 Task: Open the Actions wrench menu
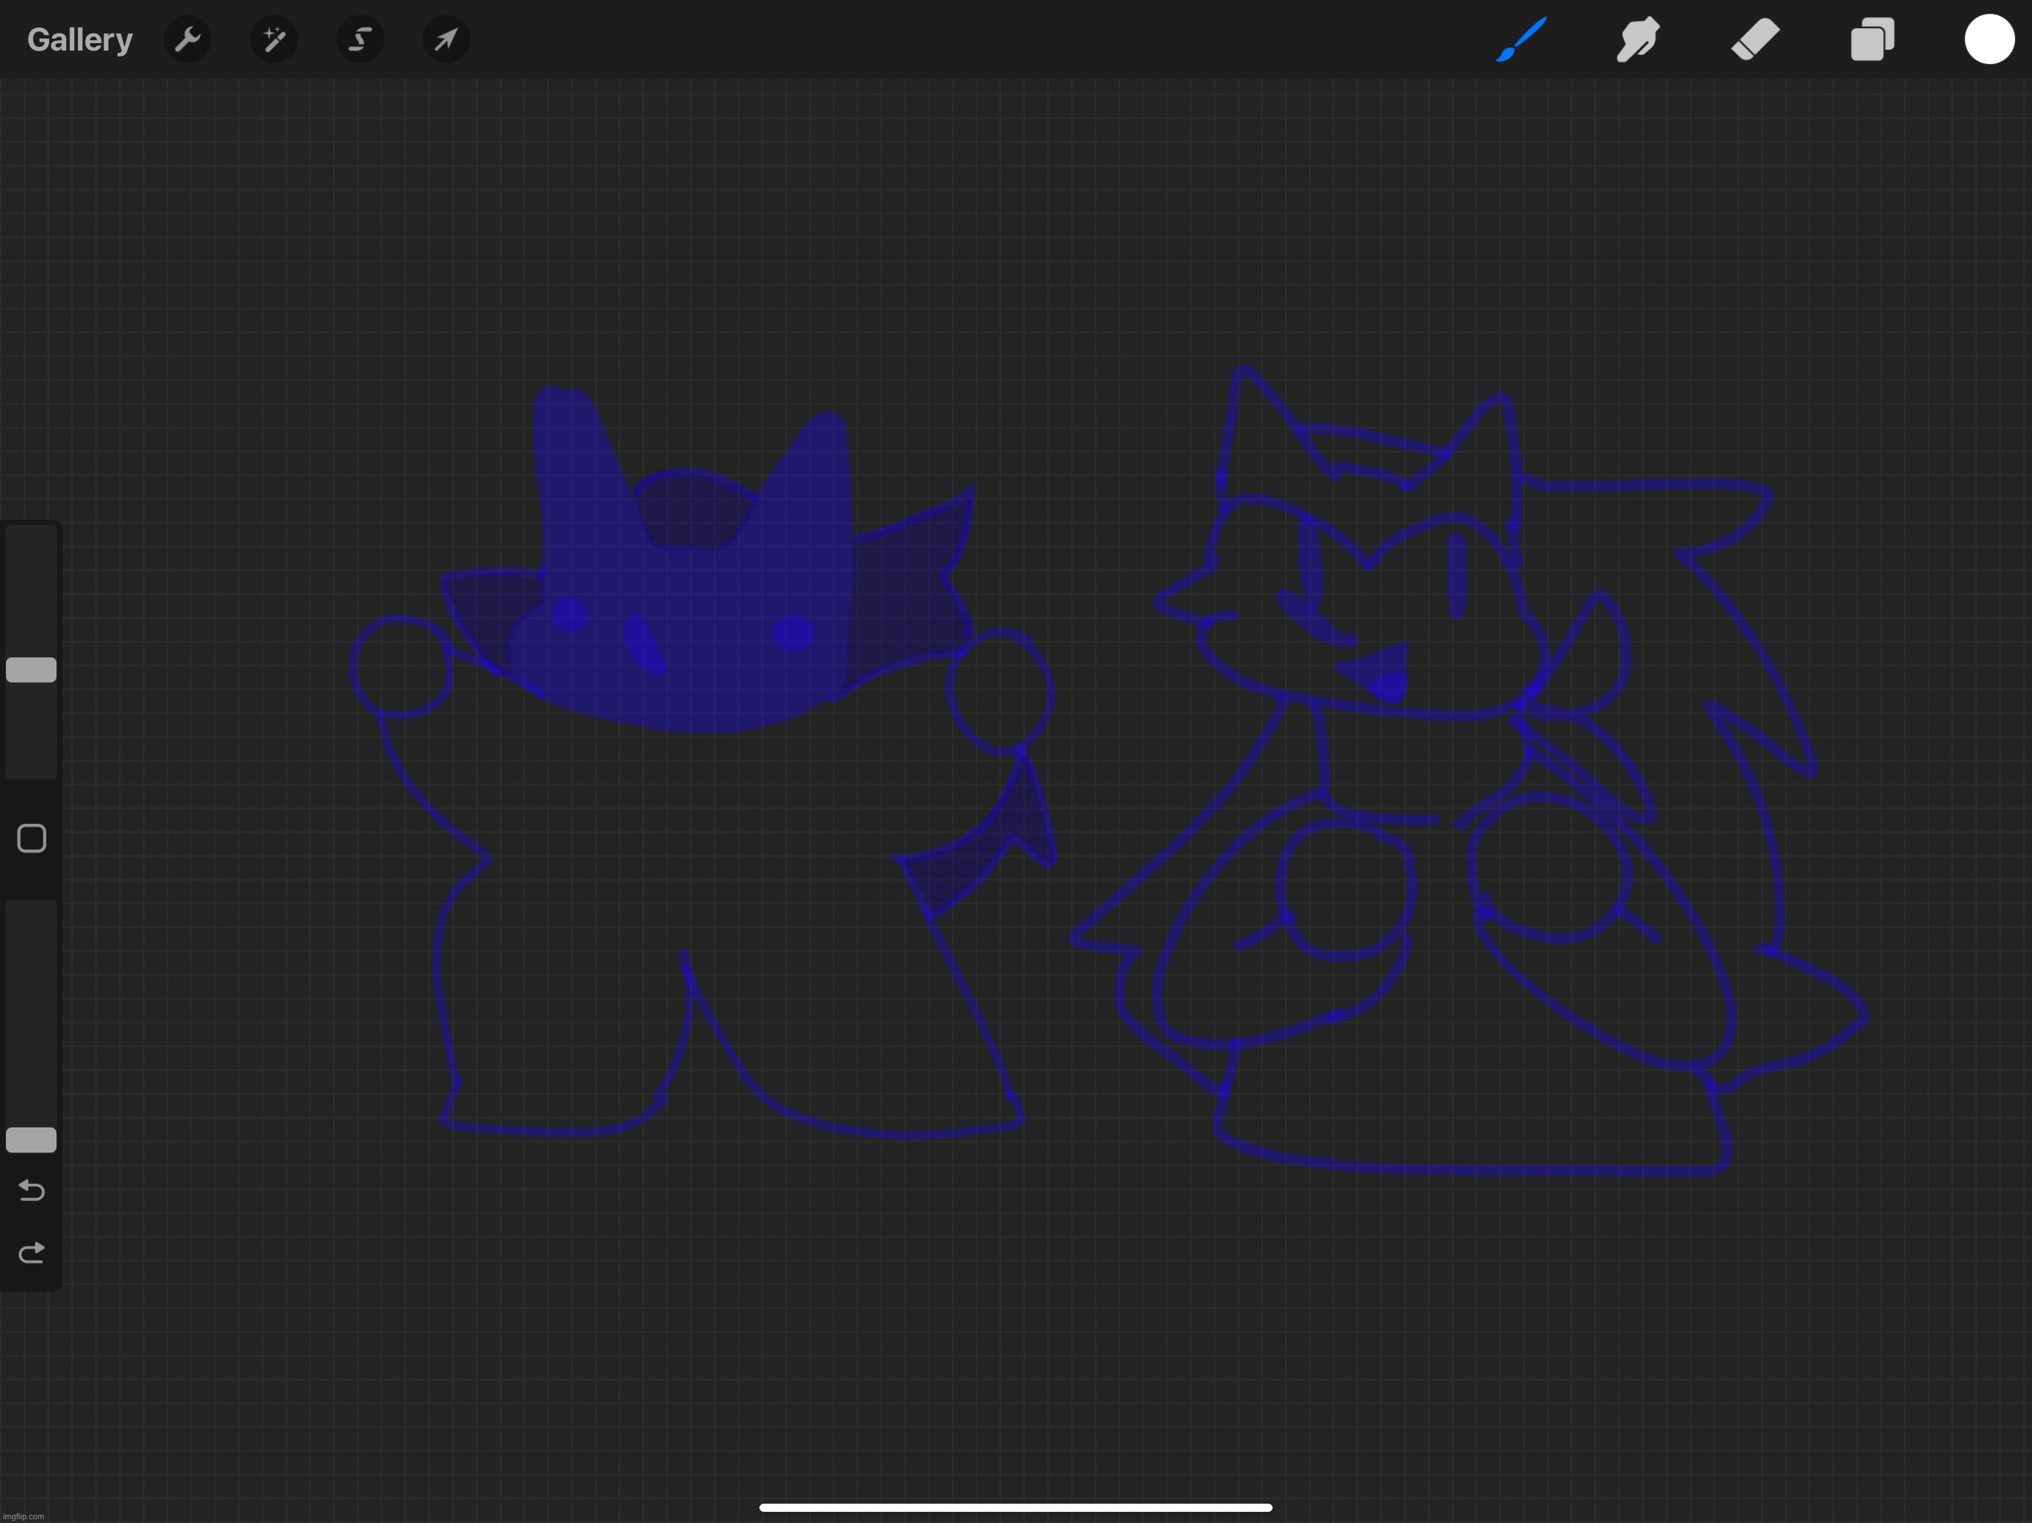tap(187, 39)
